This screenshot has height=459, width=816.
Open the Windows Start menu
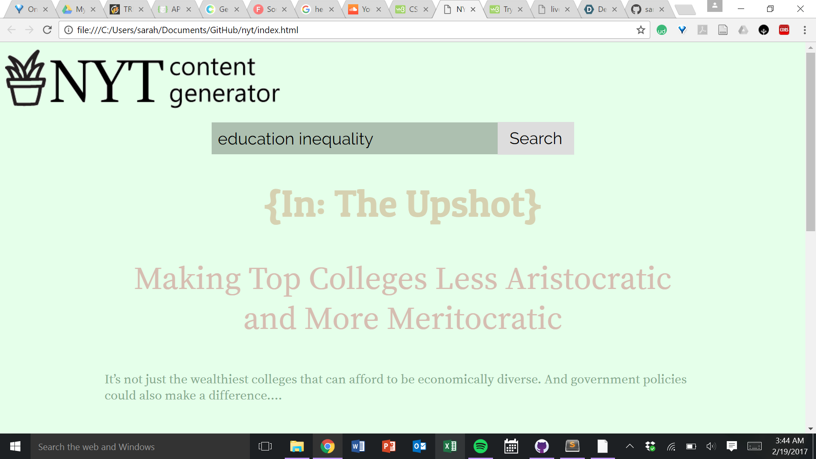tap(15, 446)
